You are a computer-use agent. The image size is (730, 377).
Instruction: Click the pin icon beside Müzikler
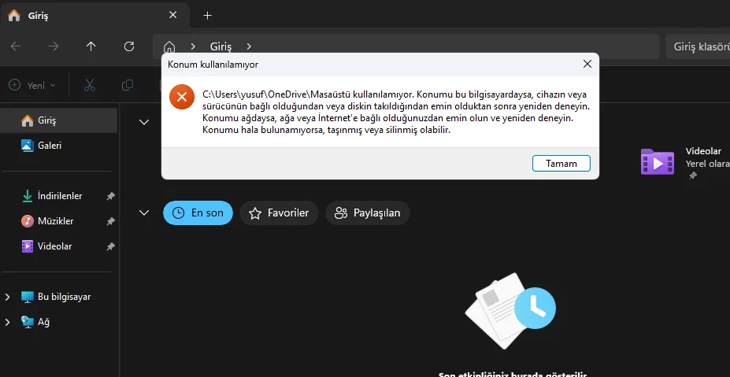click(110, 221)
